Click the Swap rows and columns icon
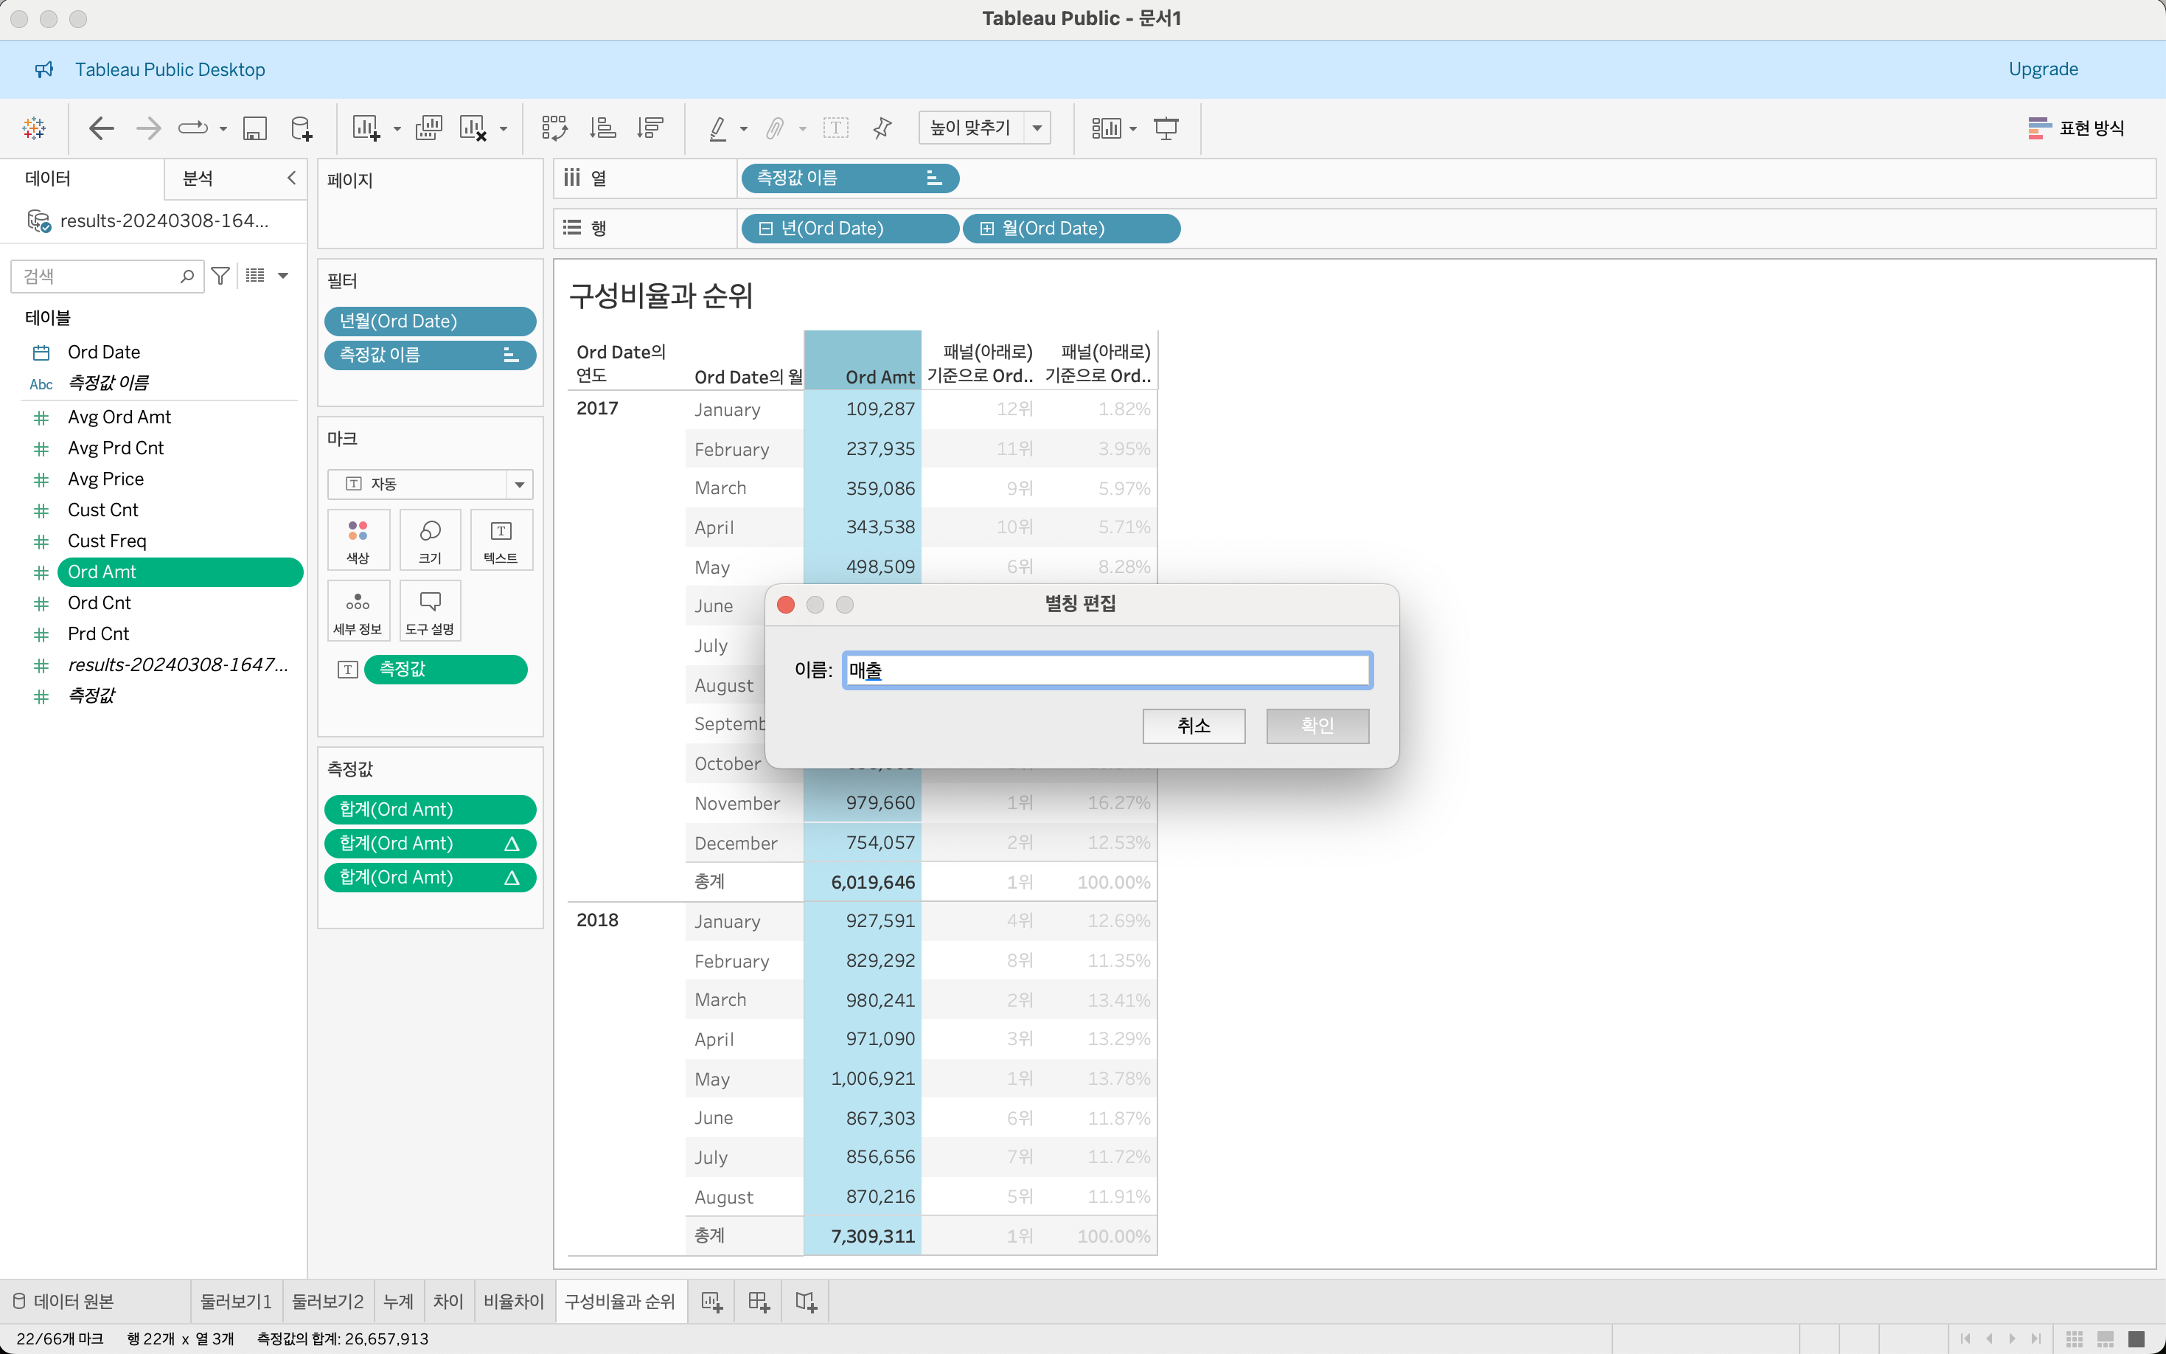The width and height of the screenshot is (2166, 1354). (554, 128)
